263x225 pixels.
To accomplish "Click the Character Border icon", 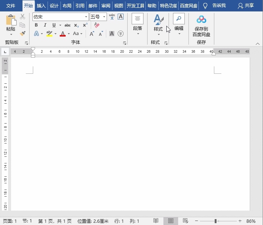I will click(121, 17).
